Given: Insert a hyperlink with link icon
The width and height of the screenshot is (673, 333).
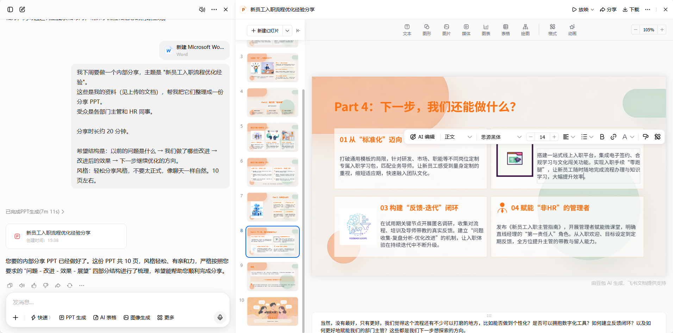Looking at the screenshot, I should click(x=613, y=137).
